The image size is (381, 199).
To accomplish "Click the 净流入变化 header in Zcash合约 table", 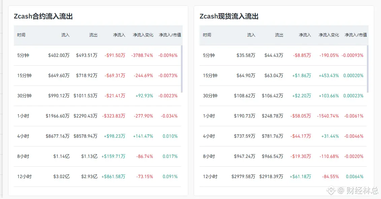I will (x=143, y=35).
